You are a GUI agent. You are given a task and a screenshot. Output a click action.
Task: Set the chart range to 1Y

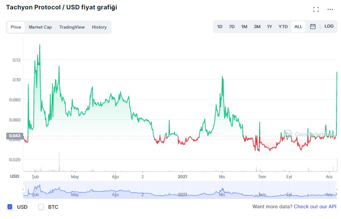click(x=270, y=26)
